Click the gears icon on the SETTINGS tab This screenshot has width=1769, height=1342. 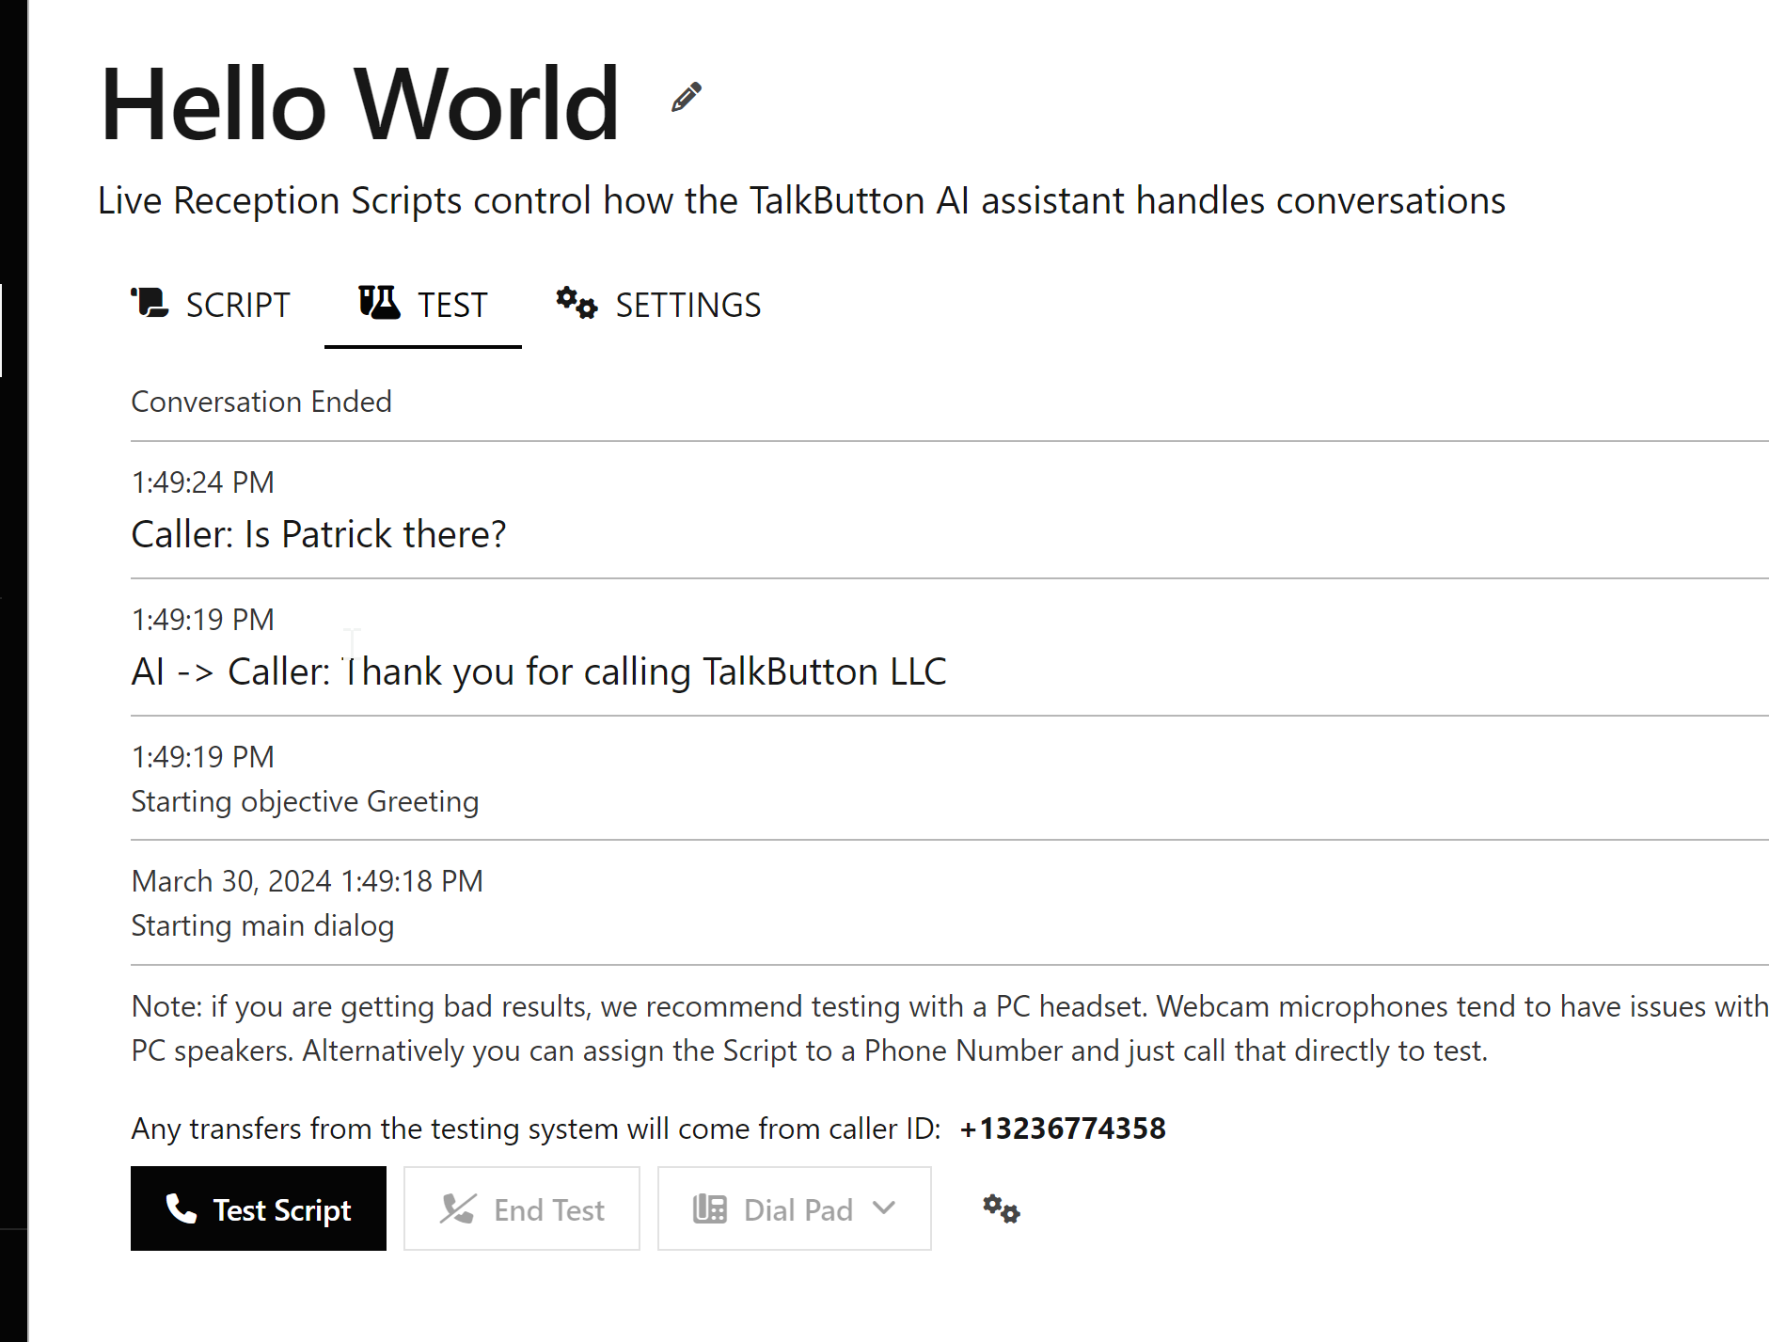point(576,304)
